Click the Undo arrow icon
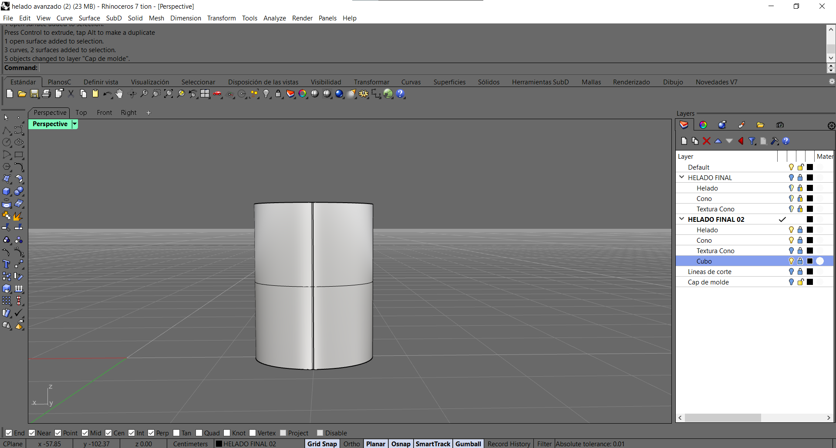Image resolution: width=836 pixels, height=448 pixels. pos(107,94)
